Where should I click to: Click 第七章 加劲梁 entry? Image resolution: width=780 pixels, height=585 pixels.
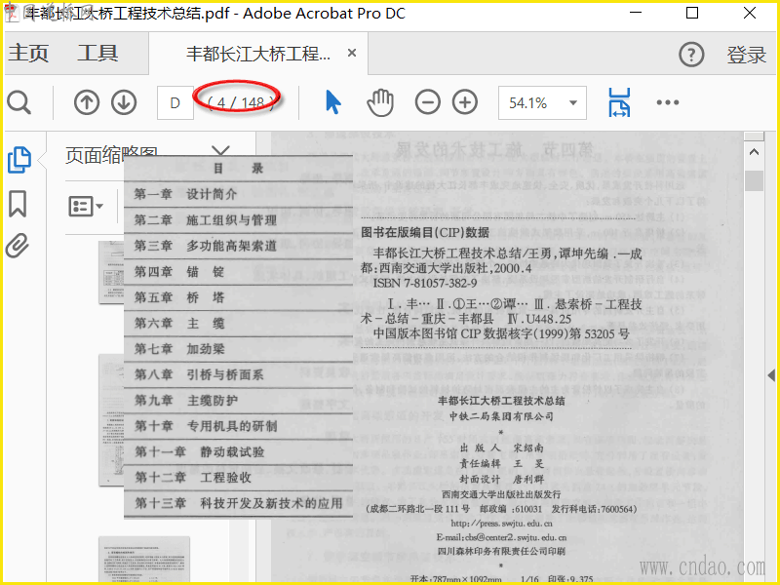179,349
